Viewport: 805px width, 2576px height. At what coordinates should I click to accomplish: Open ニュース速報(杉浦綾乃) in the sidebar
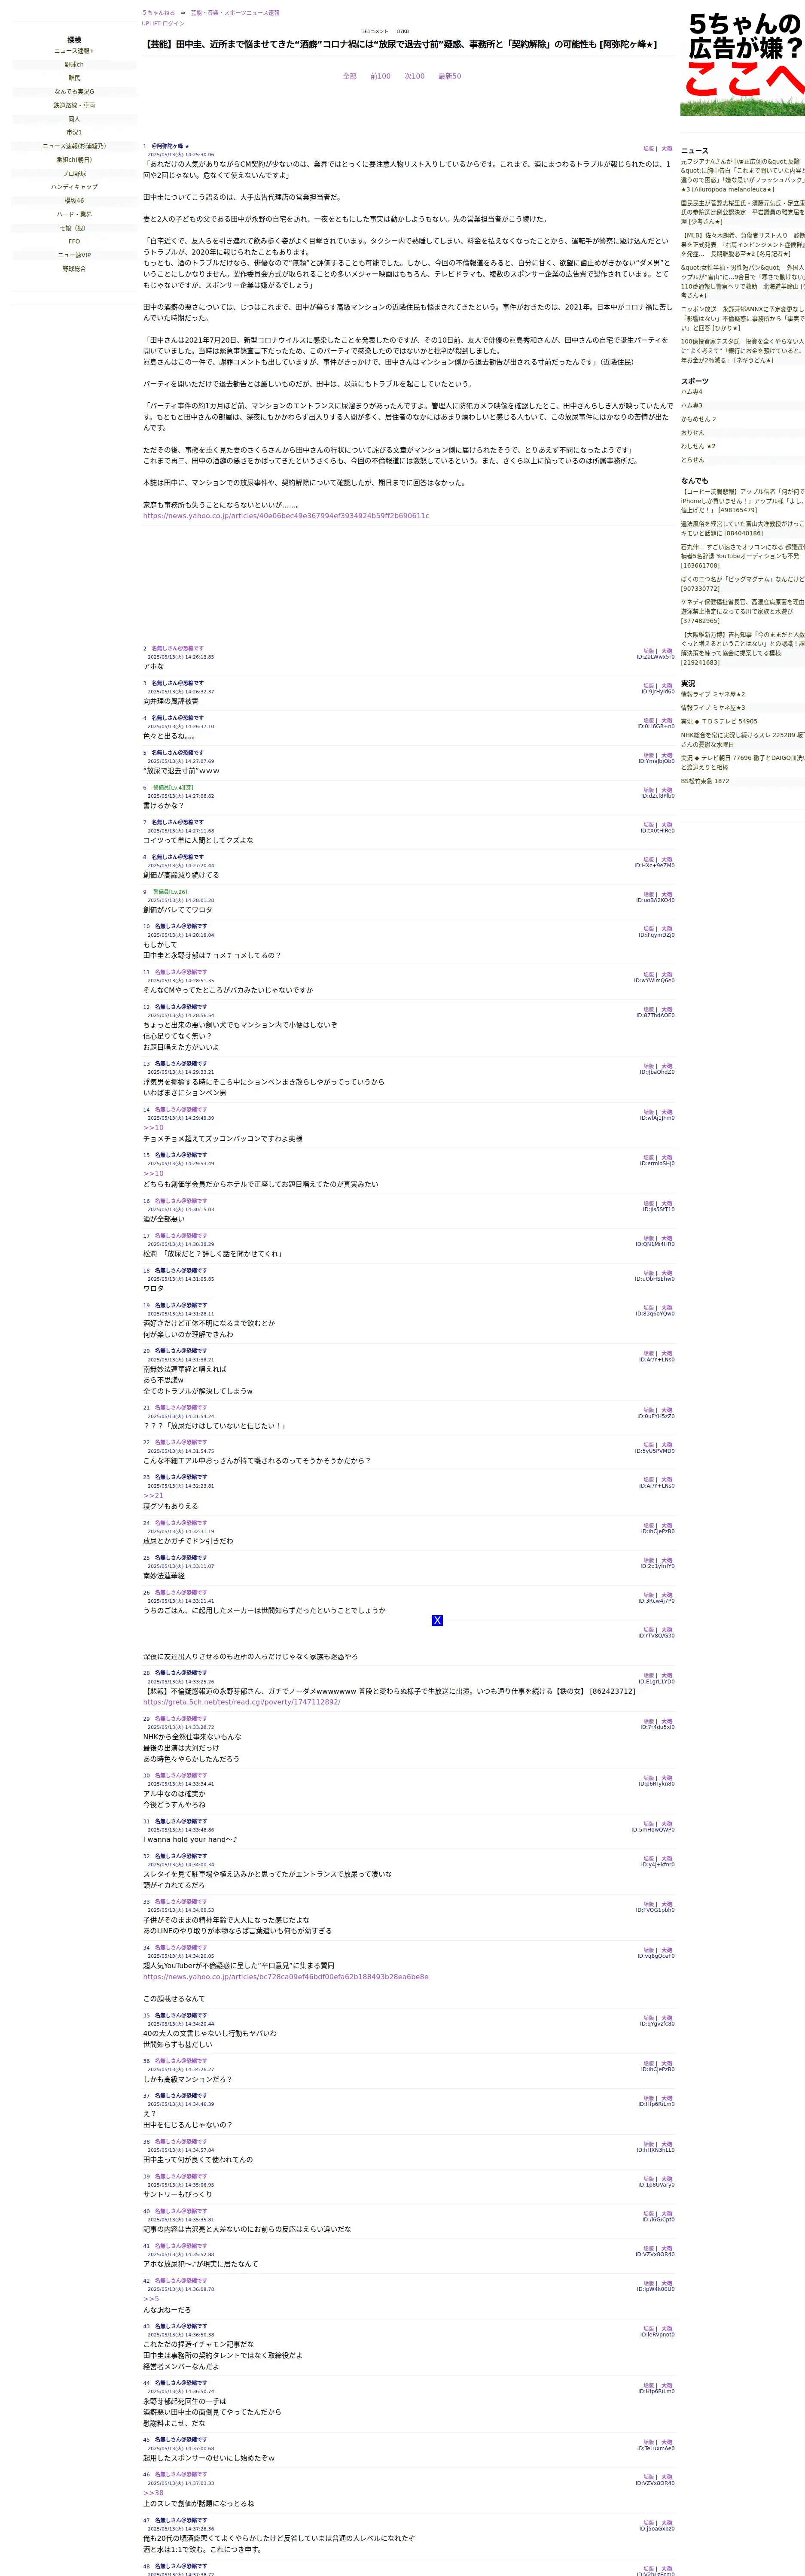click(x=74, y=146)
